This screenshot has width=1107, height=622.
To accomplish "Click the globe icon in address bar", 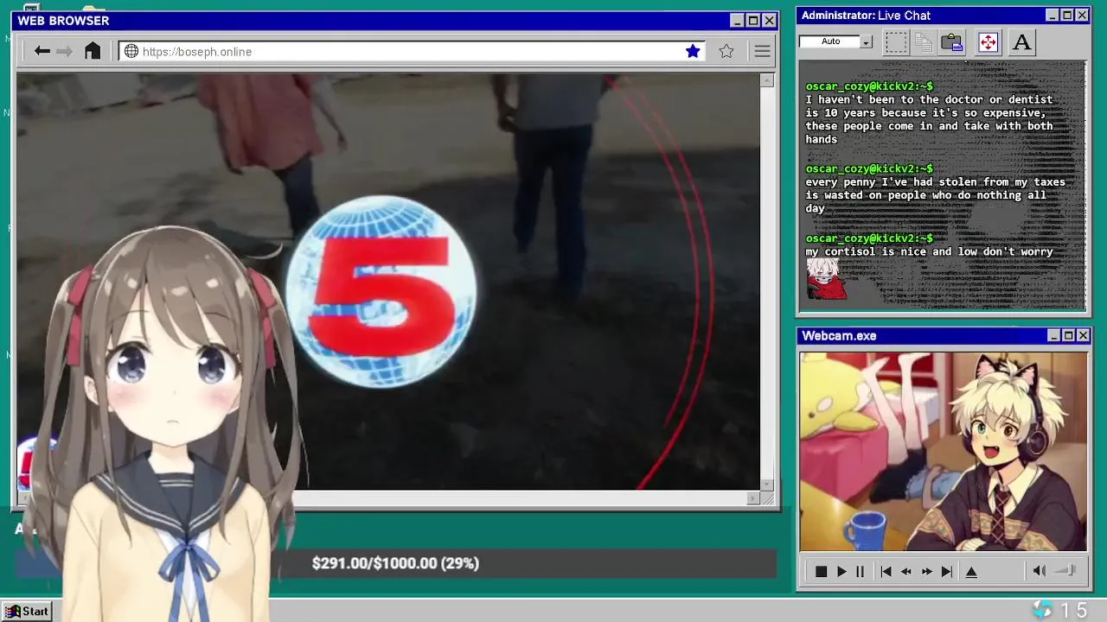I will [x=131, y=51].
